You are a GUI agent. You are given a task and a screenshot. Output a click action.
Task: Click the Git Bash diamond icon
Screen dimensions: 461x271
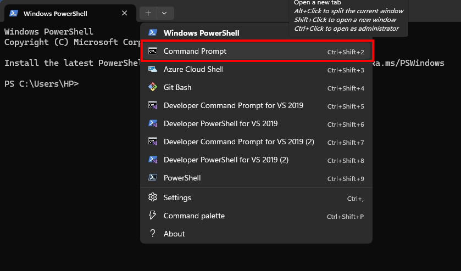click(x=153, y=87)
